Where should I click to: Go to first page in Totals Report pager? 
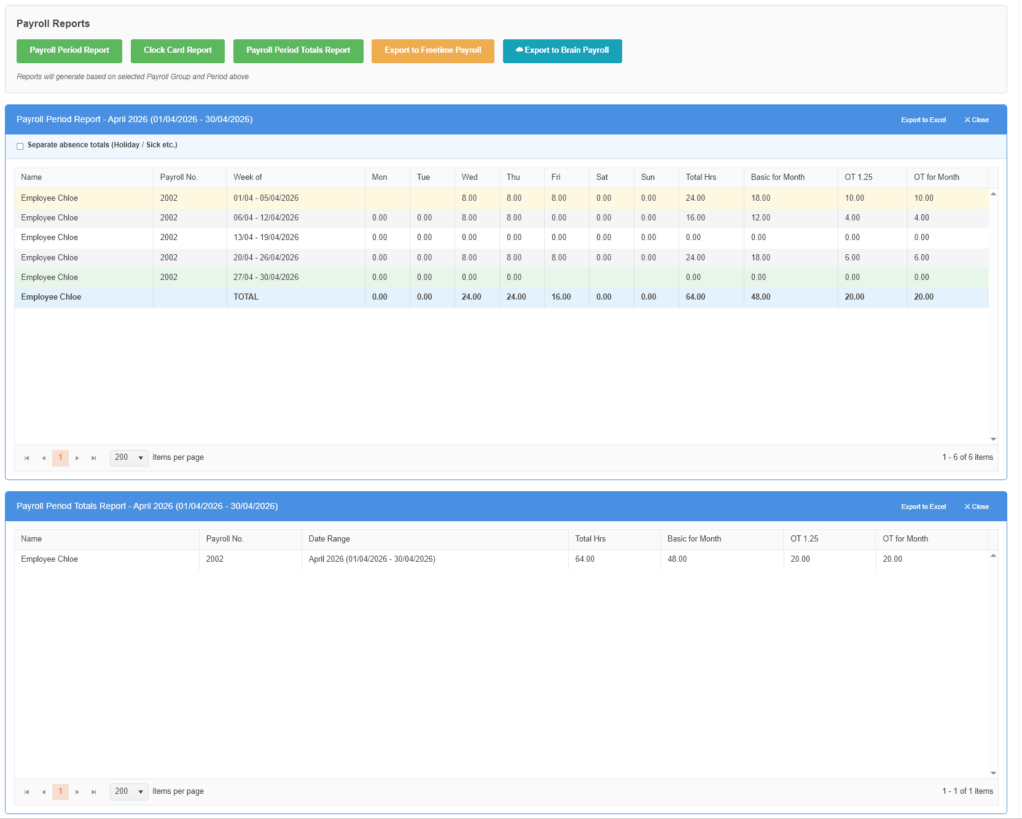26,792
